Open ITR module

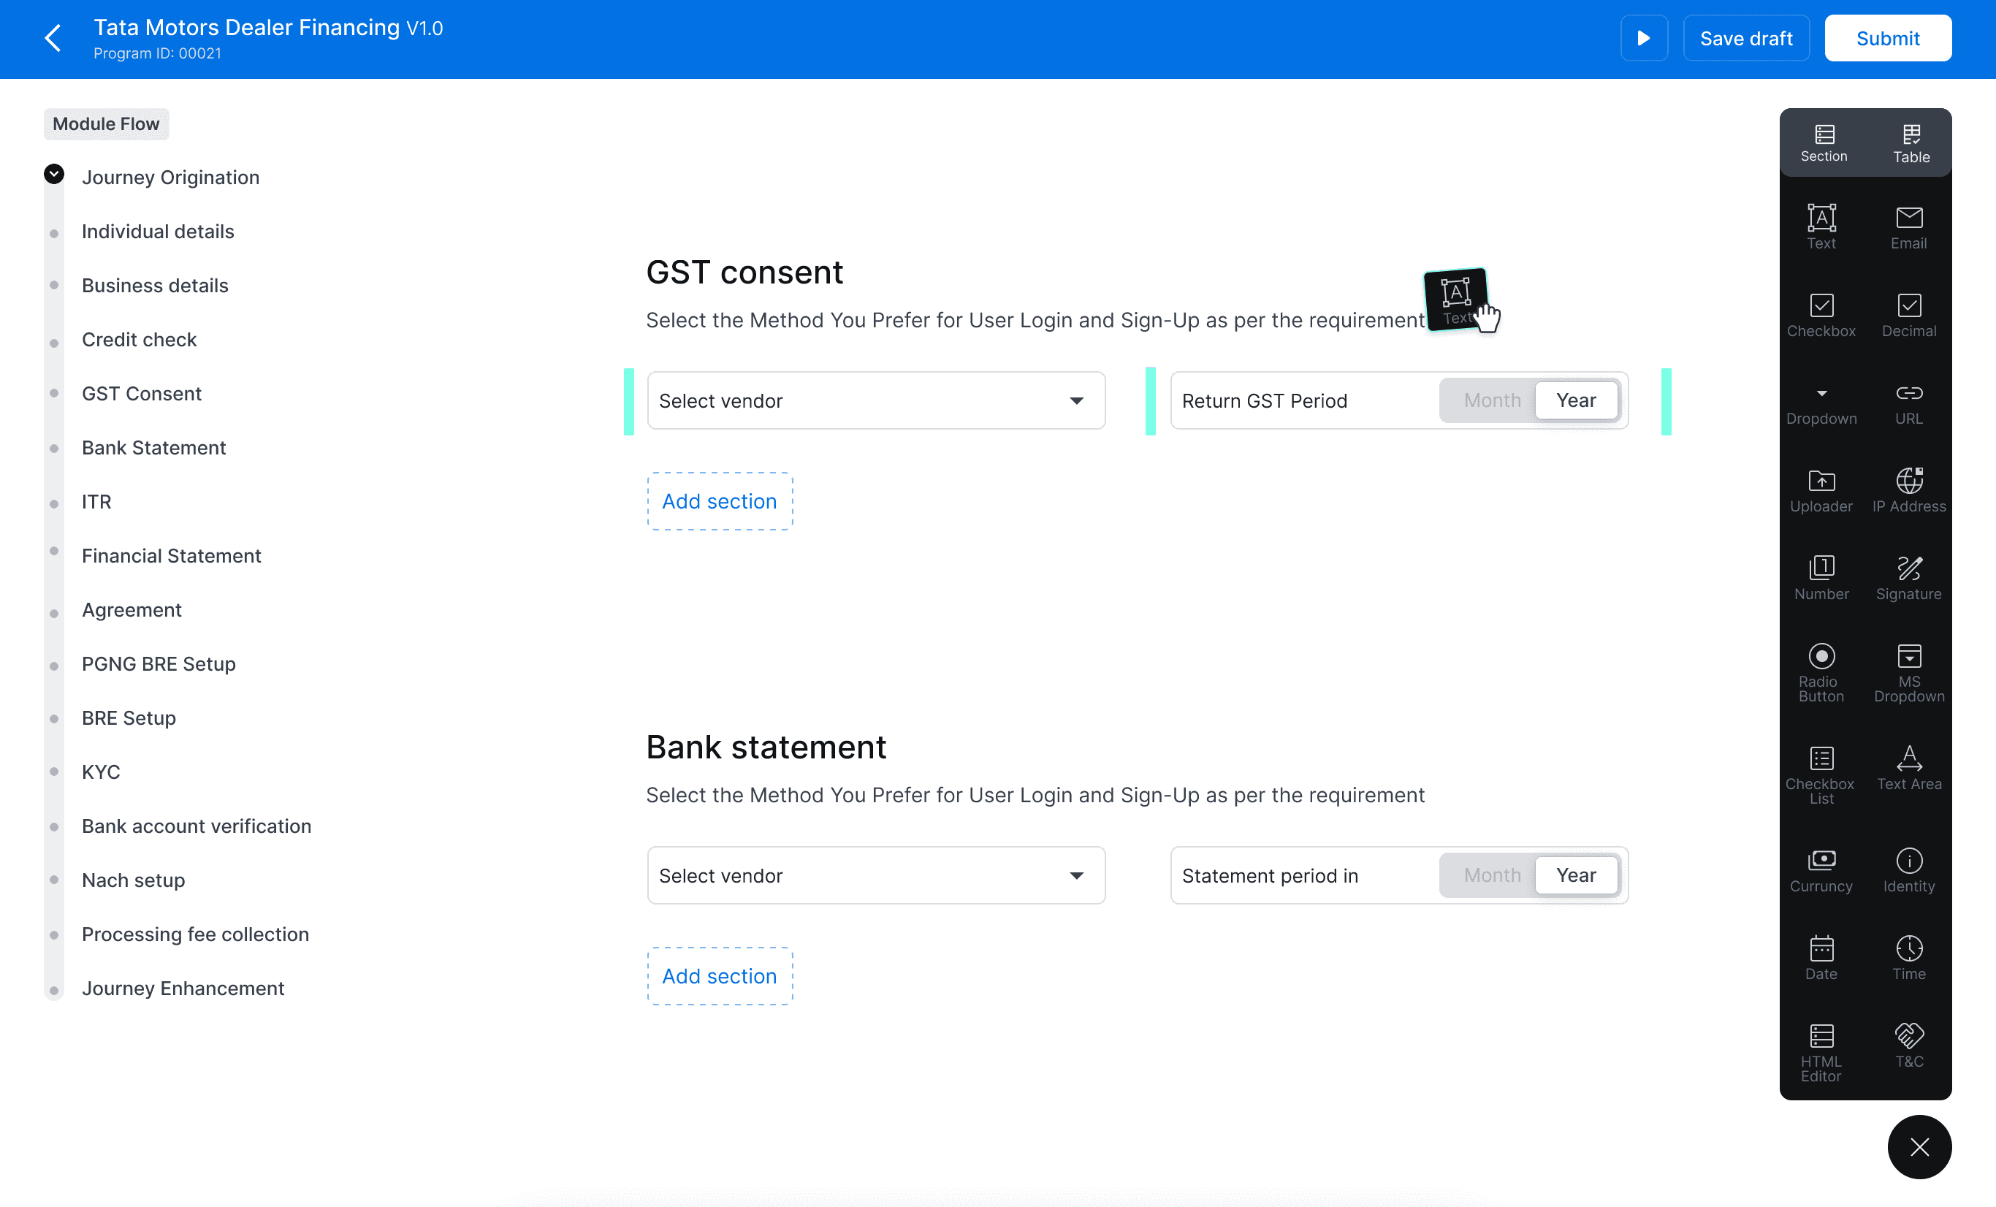[96, 501]
